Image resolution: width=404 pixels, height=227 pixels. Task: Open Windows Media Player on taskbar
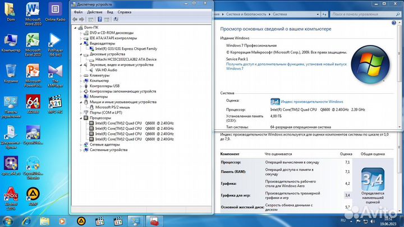pos(62,221)
